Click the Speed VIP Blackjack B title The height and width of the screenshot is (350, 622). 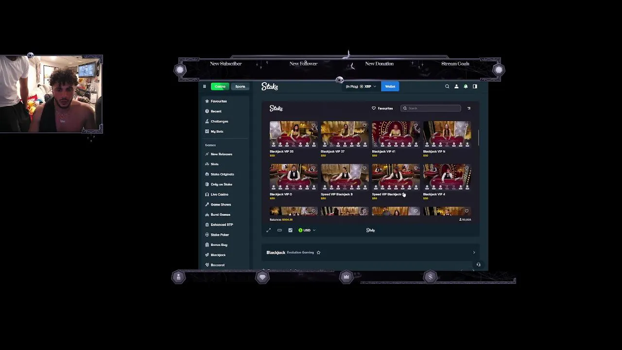pyautogui.click(x=337, y=194)
